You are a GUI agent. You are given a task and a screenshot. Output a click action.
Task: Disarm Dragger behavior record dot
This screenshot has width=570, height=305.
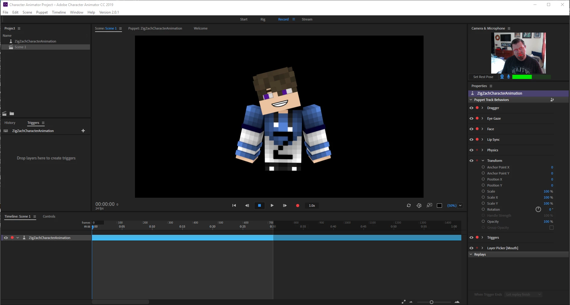click(477, 108)
